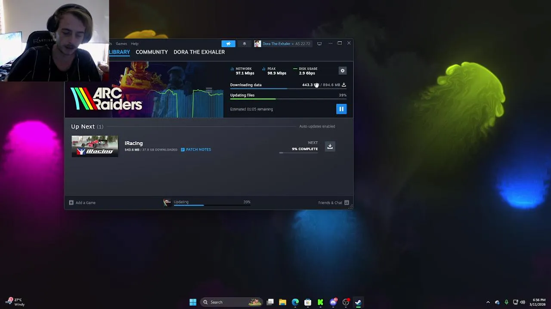Viewport: 551px width, 309px height.
Task: Open the Games menu
Action: pyautogui.click(x=121, y=44)
